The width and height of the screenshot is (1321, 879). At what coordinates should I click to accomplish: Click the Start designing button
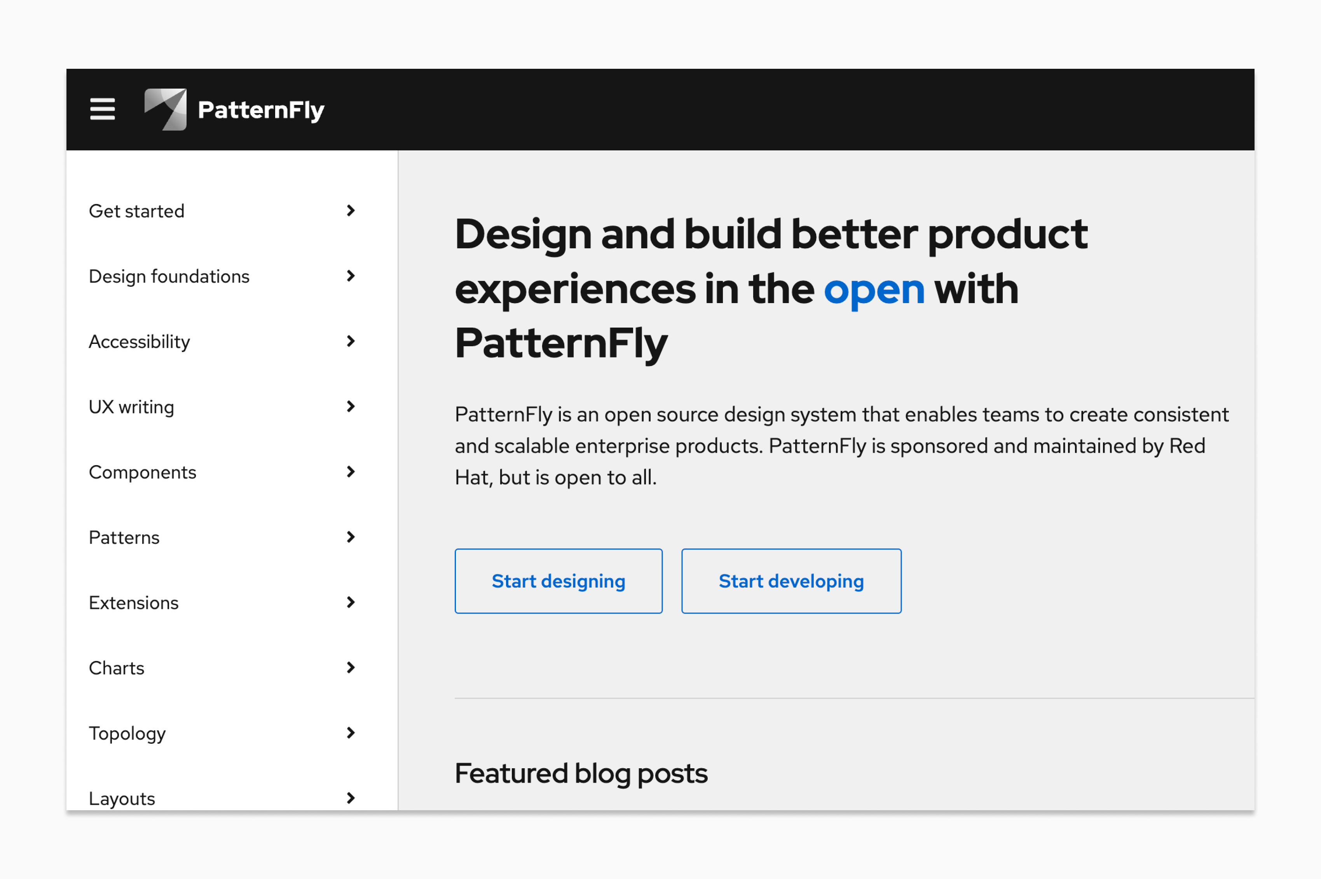coord(558,581)
